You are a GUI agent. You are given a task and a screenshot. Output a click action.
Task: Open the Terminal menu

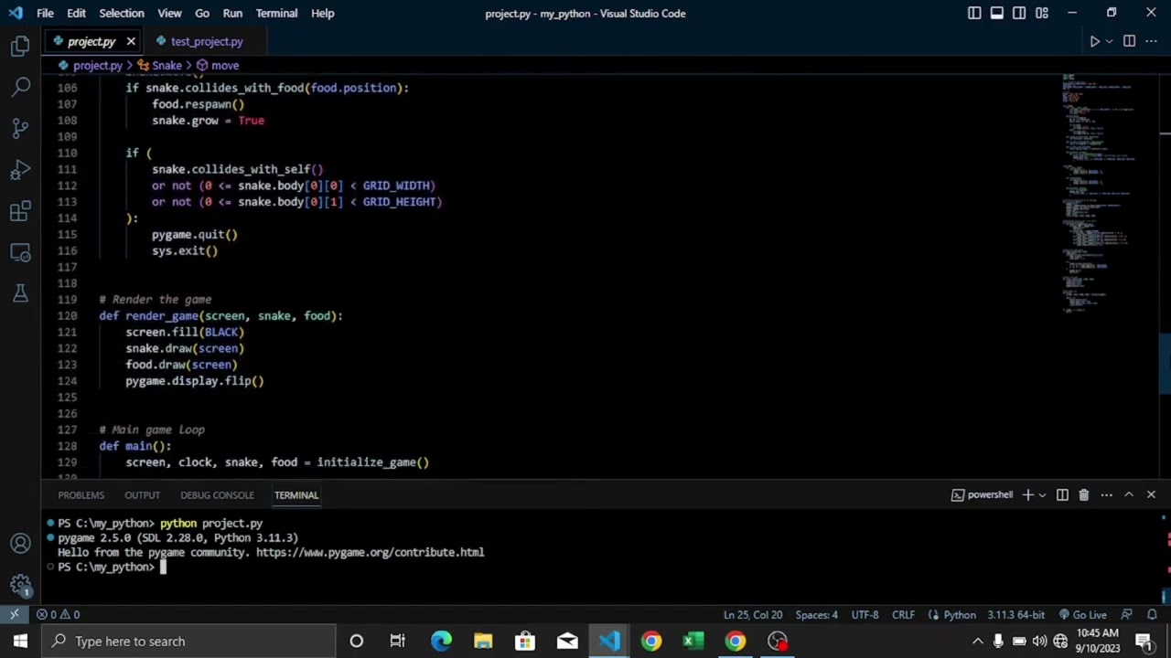(x=276, y=13)
